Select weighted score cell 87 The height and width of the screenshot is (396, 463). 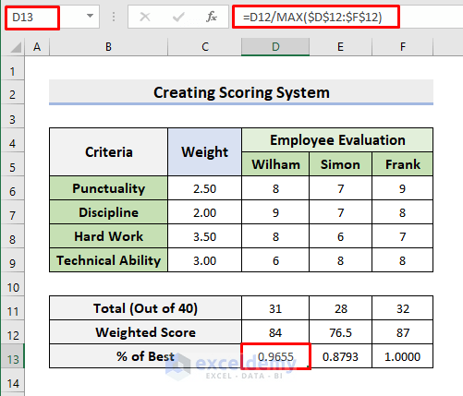pos(403,332)
